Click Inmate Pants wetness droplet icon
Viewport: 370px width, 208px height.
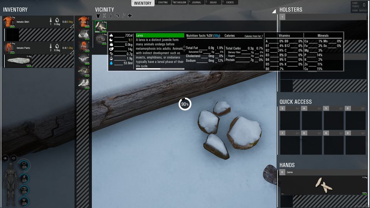tap(57, 46)
